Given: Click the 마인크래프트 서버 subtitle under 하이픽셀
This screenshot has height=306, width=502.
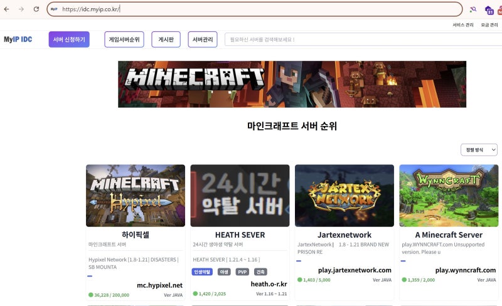Looking at the screenshot, I should (x=107, y=244).
